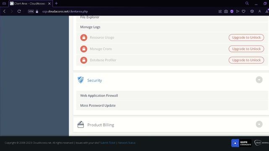
Task: Click the edit page icon in address bar
Action: 220,11
